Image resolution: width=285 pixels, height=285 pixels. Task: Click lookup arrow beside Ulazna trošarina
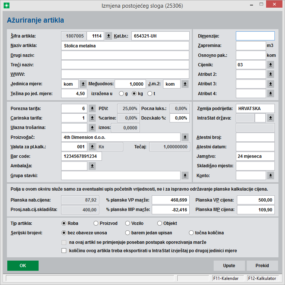[92, 128]
